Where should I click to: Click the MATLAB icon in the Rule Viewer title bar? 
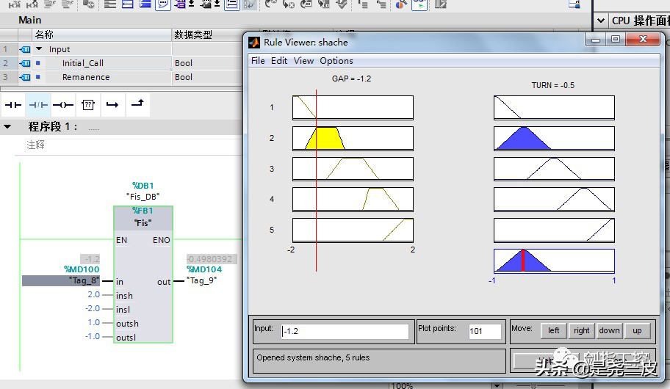[254, 43]
